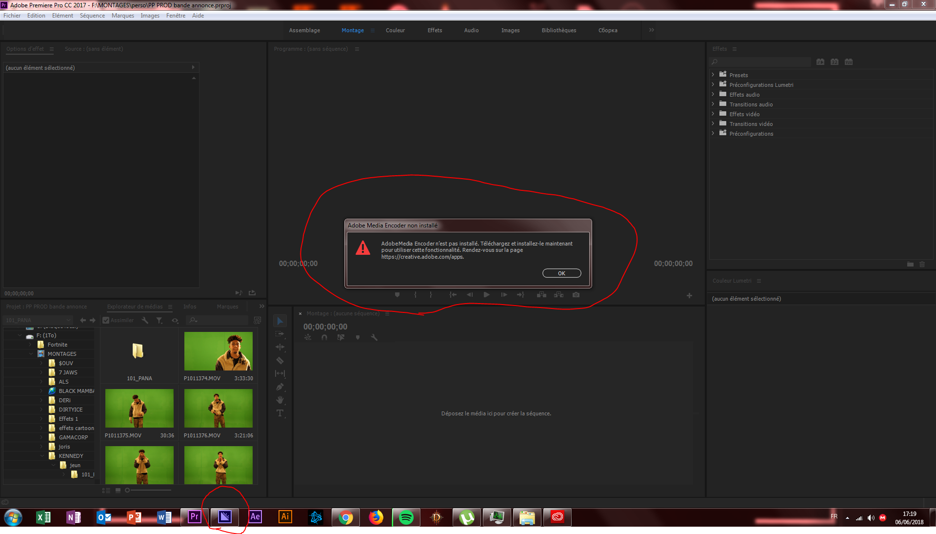Expand the Effets vidéo folder
This screenshot has width=936, height=534.
click(713, 114)
